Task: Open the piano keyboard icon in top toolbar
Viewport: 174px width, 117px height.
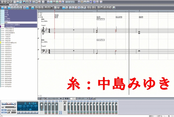Action: coord(36,2)
